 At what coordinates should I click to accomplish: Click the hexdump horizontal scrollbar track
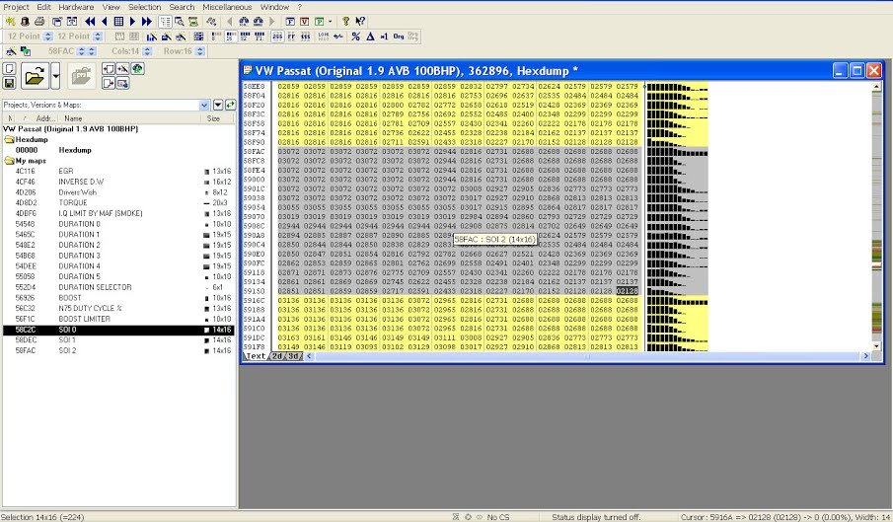[x=586, y=356]
